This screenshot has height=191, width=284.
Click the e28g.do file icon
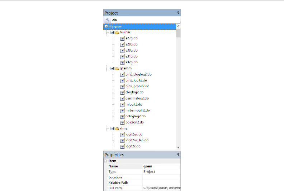(122, 44)
